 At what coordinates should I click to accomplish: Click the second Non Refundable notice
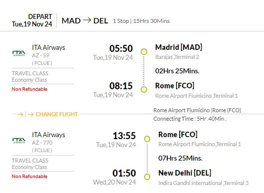pos(29,177)
